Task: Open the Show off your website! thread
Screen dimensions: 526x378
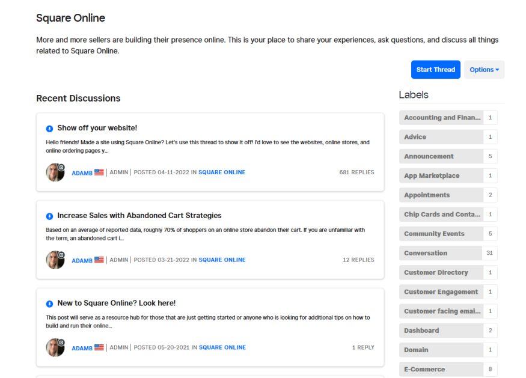Action: (x=97, y=128)
